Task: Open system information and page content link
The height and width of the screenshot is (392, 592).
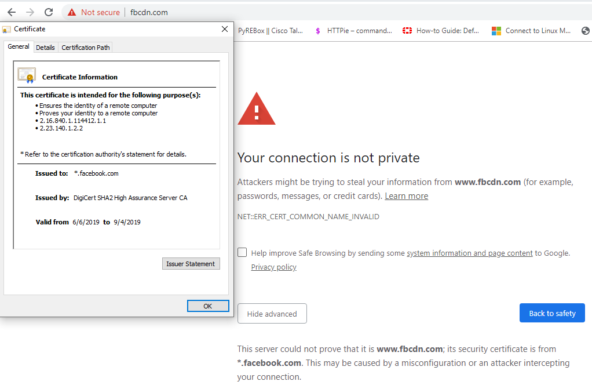Action: tap(469, 253)
